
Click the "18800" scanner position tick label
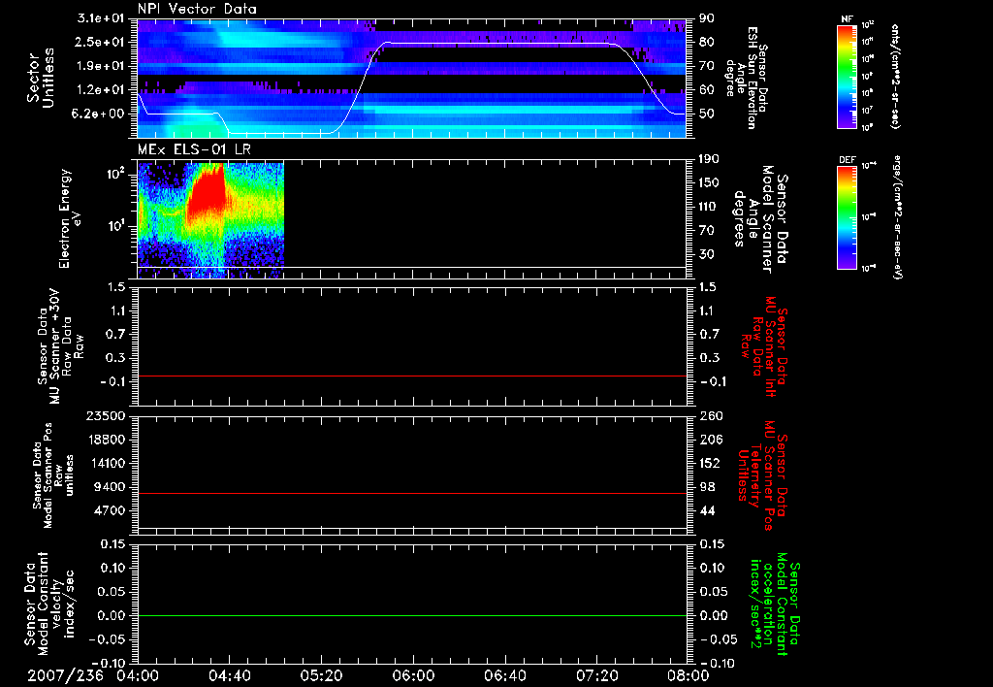click(x=108, y=440)
